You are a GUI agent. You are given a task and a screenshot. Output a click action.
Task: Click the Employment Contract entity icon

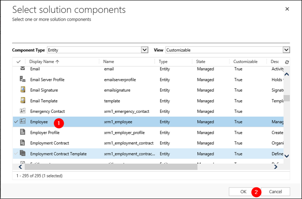pos(23,143)
